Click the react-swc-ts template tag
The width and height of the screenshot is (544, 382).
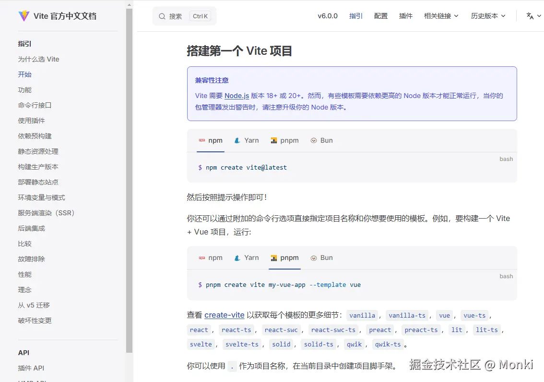(333, 330)
